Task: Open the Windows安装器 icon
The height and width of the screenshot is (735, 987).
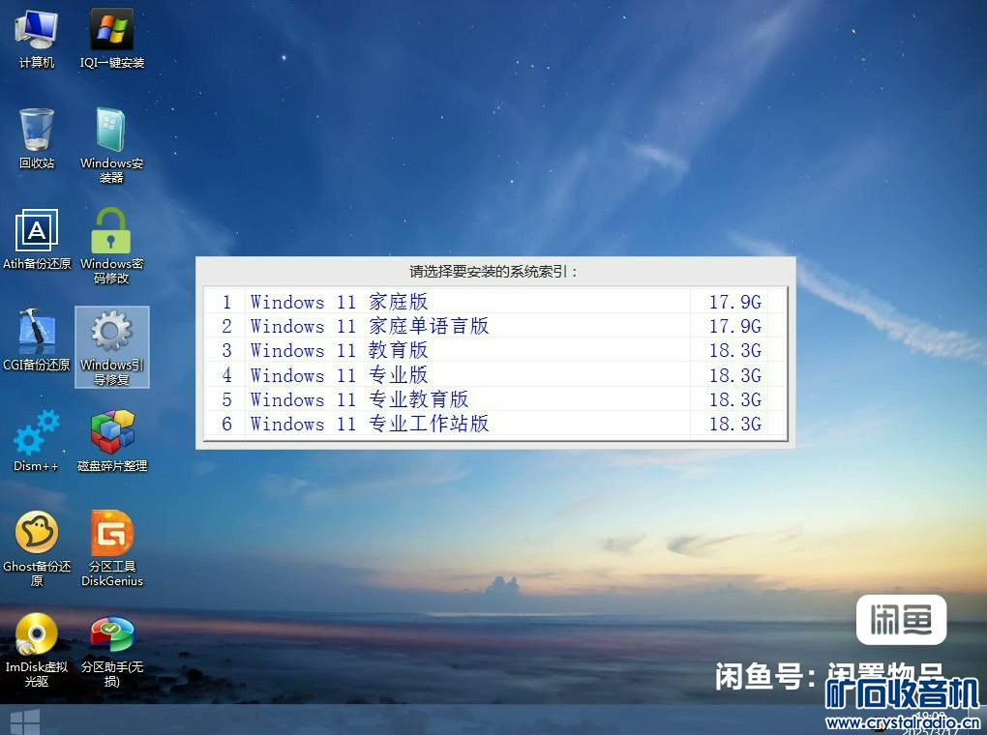Action: (111, 145)
